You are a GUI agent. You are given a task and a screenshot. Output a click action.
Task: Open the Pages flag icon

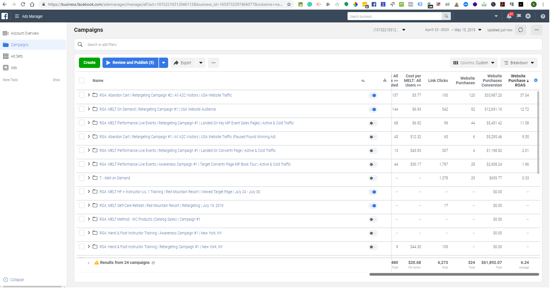point(519,16)
